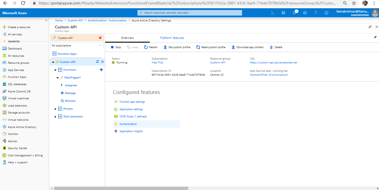This screenshot has width=379, height=190.
Task: Restart the function app
Action: pos(151,47)
